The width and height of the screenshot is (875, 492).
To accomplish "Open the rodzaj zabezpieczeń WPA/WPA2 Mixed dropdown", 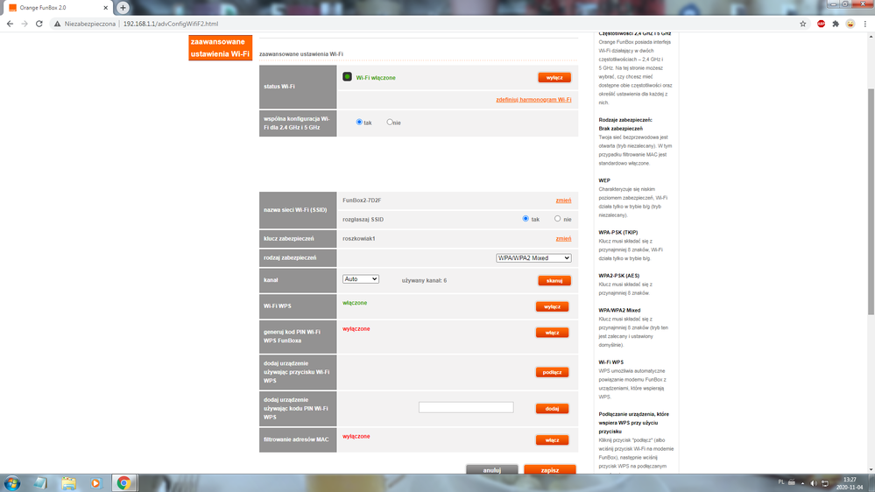I will coord(533,257).
